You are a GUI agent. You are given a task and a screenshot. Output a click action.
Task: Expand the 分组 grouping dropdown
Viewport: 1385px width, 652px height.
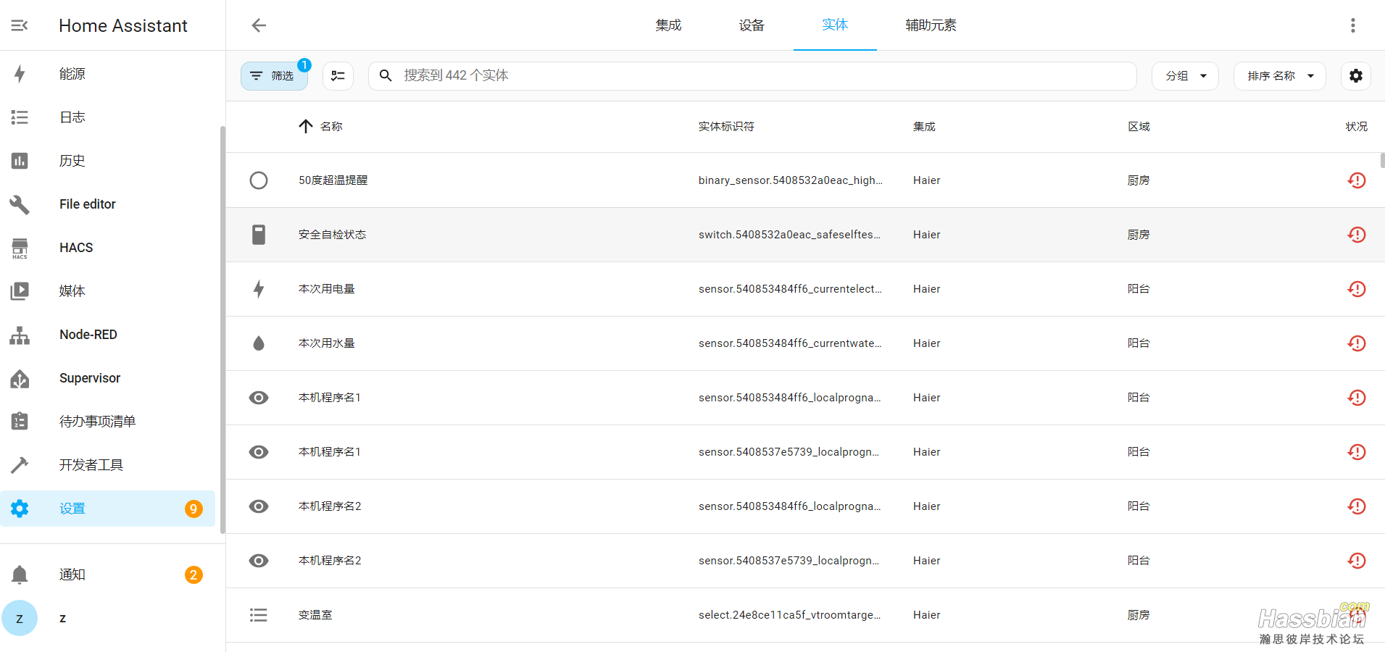point(1185,75)
